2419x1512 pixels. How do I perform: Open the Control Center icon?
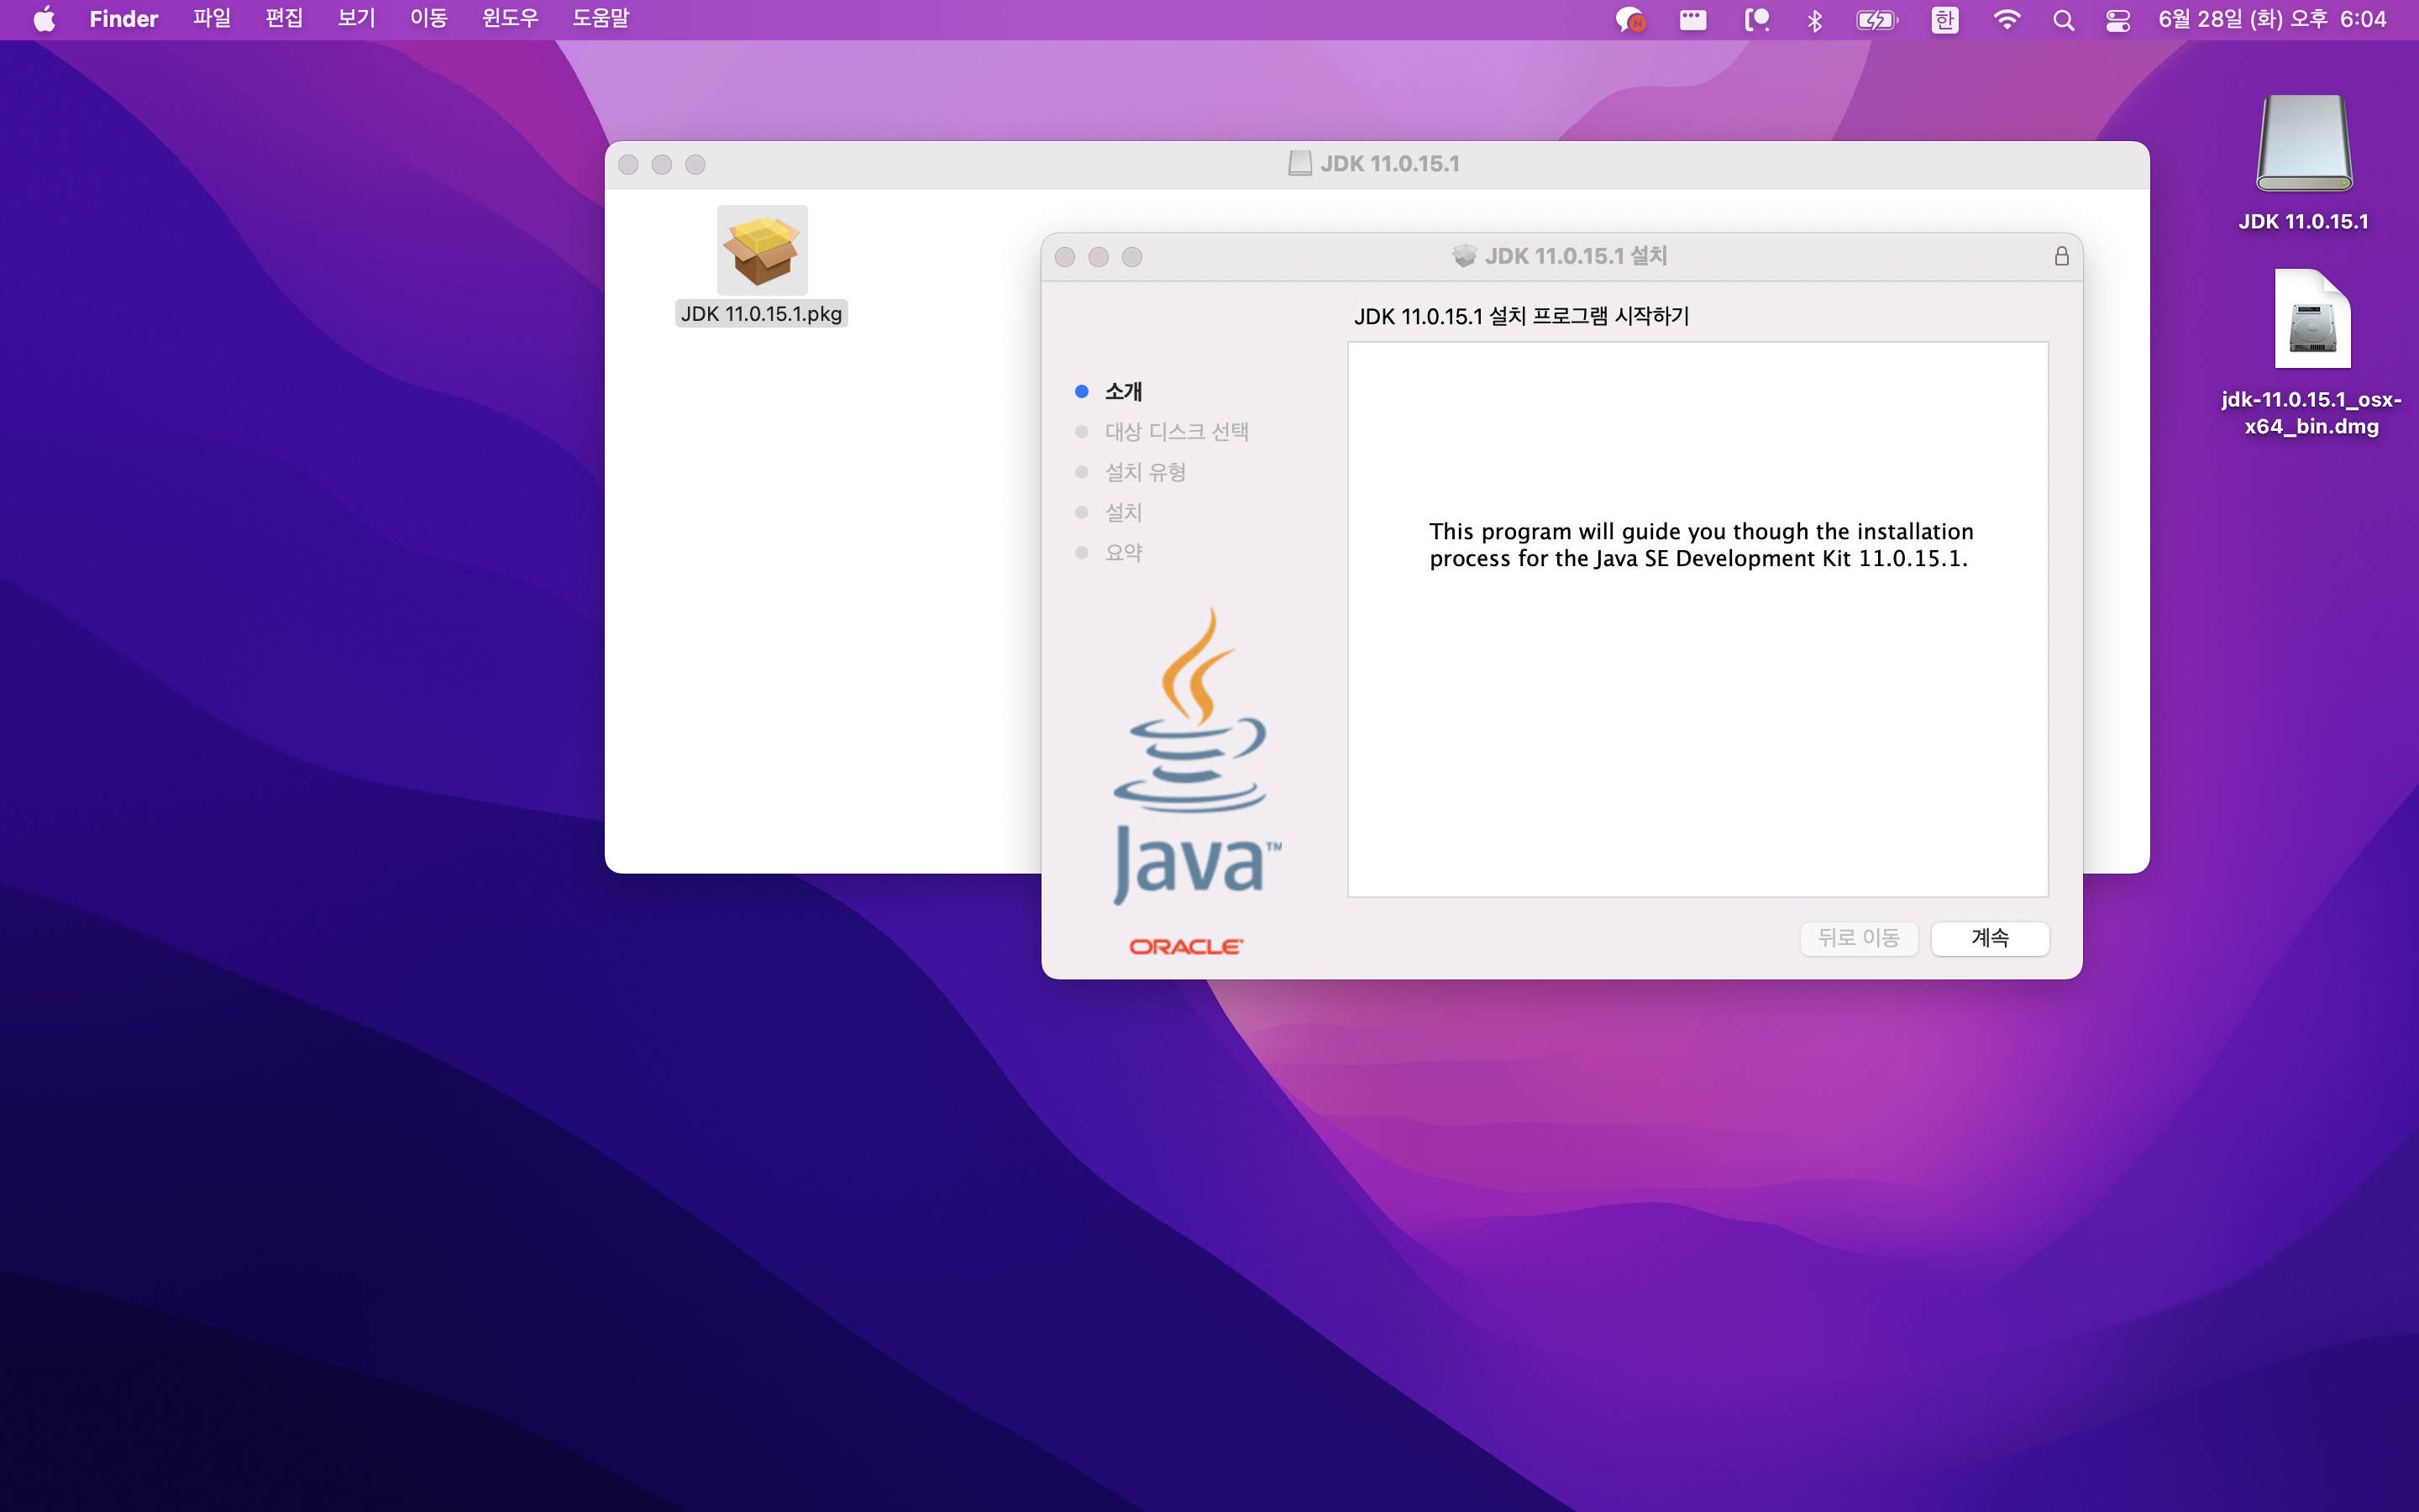2117,20
